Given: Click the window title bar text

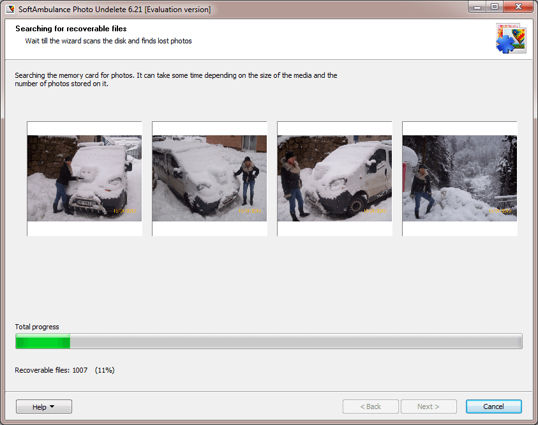Looking at the screenshot, I should click(x=115, y=10).
